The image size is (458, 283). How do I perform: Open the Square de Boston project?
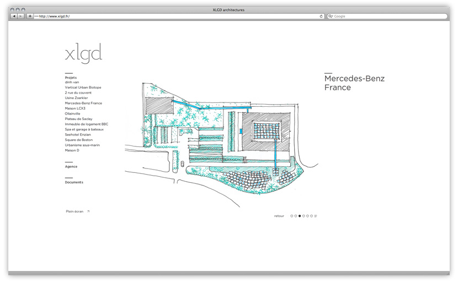78,140
